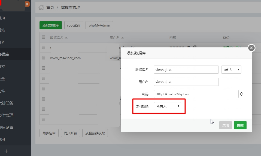The height and width of the screenshot is (156, 261).
Task: Click the plus icon at the sidebar bottom
Action: pos(6,151)
